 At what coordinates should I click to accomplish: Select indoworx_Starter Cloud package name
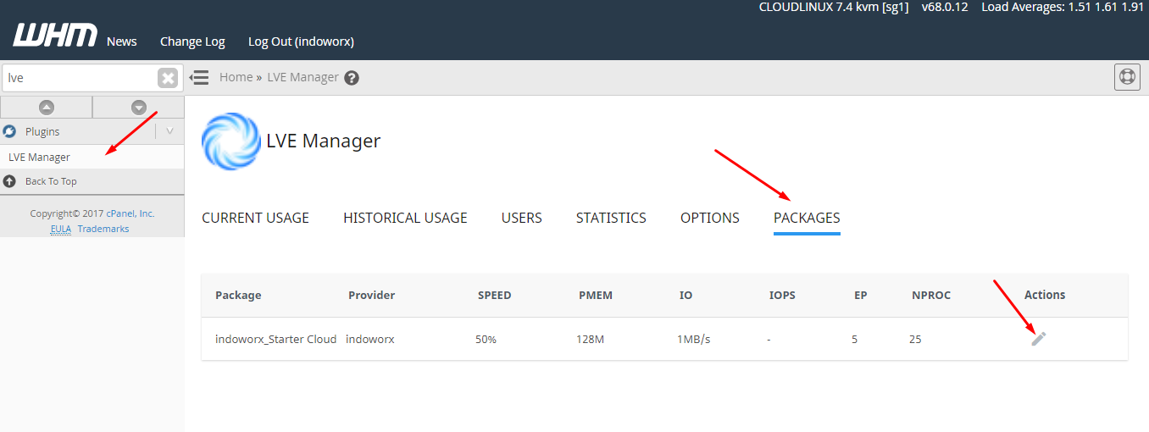coord(275,339)
